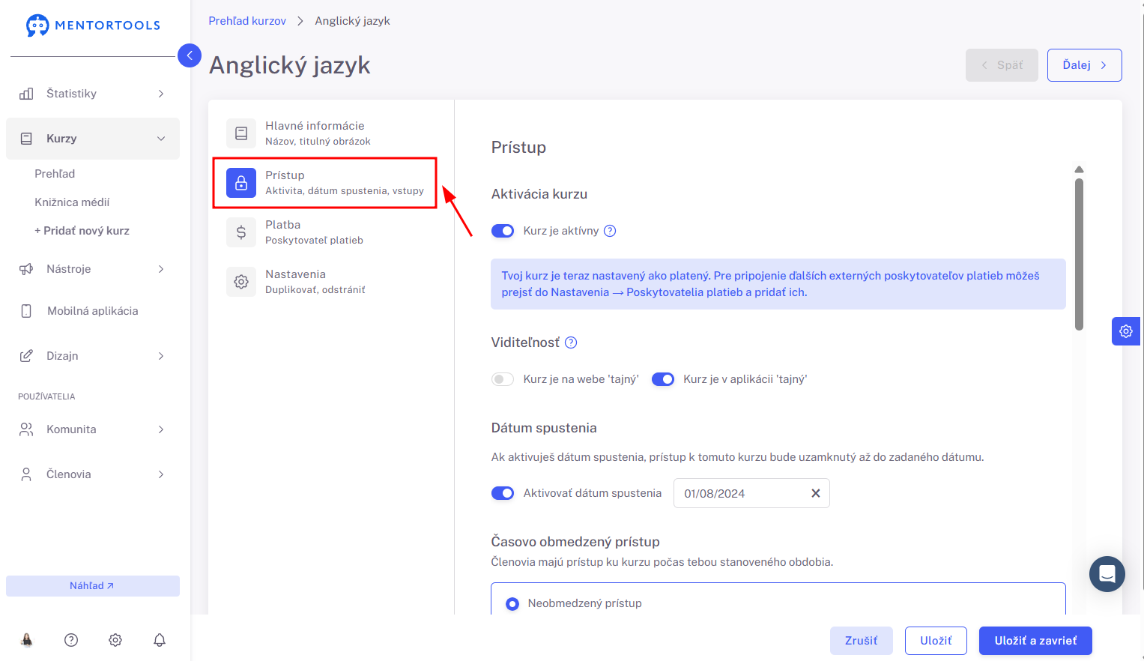1144x661 pixels.
Task: Click the Uložiť a zavrieť button
Action: pyautogui.click(x=1035, y=641)
